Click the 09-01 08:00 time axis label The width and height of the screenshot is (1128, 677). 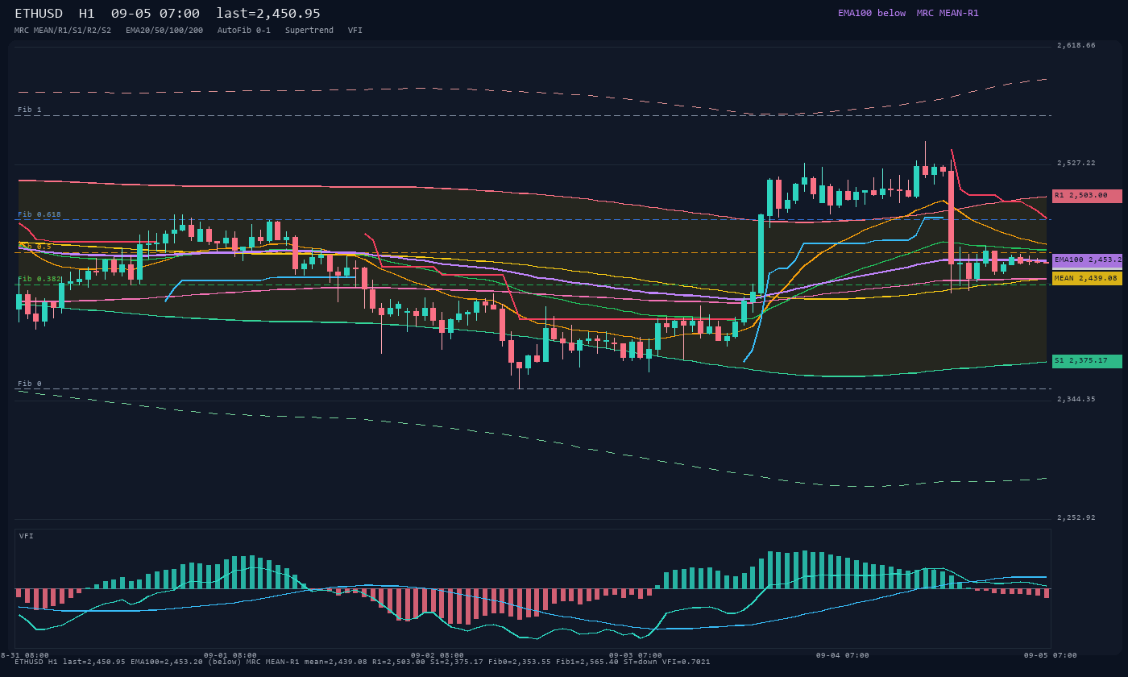click(x=230, y=655)
